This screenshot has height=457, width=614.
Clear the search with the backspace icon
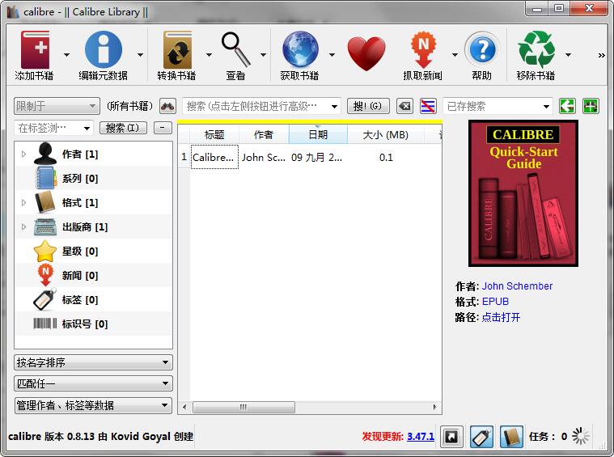tap(404, 106)
